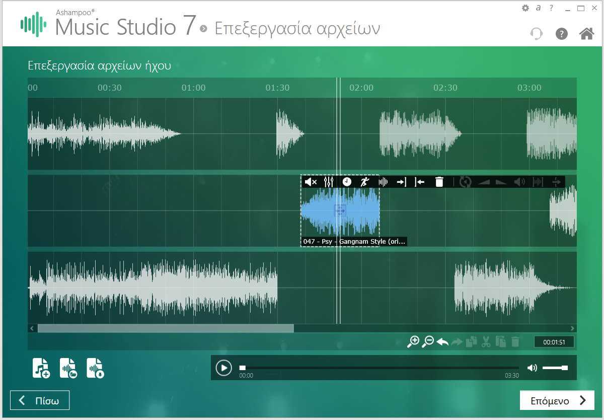Screen dimensions: 604x420
Task: Open settings gear in title bar
Action: point(525,8)
